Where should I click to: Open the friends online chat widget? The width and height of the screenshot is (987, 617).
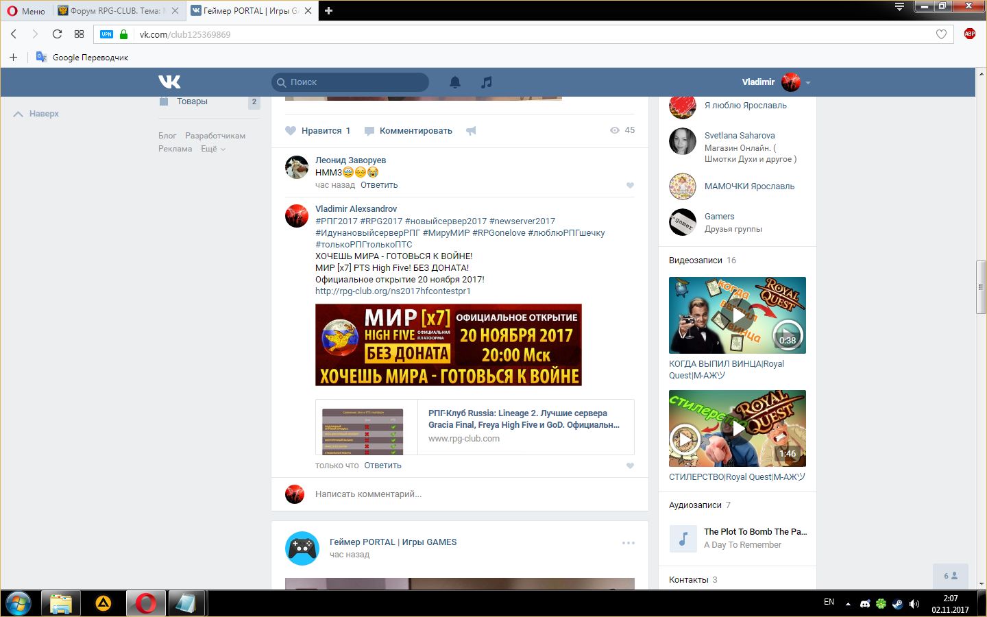point(951,576)
